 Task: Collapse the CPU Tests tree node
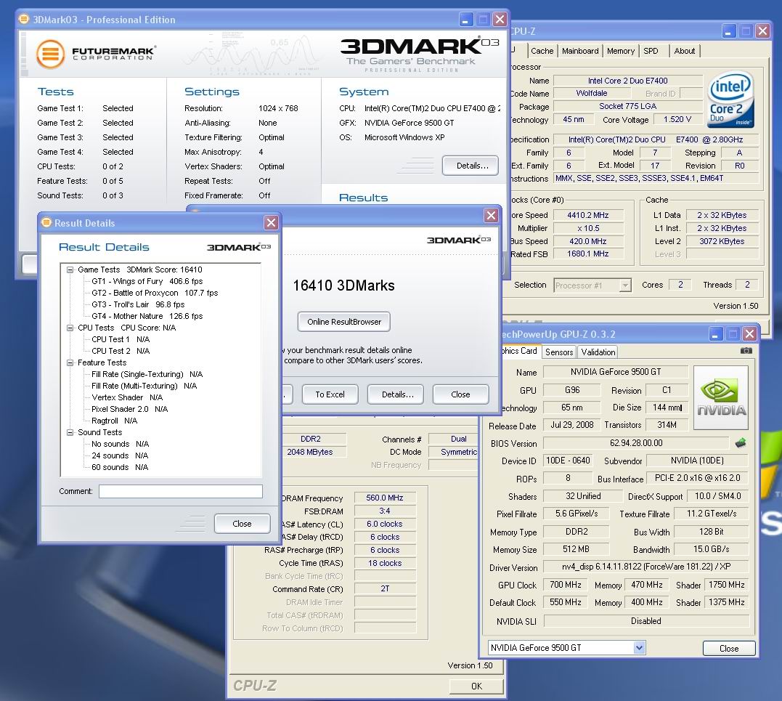coord(70,328)
